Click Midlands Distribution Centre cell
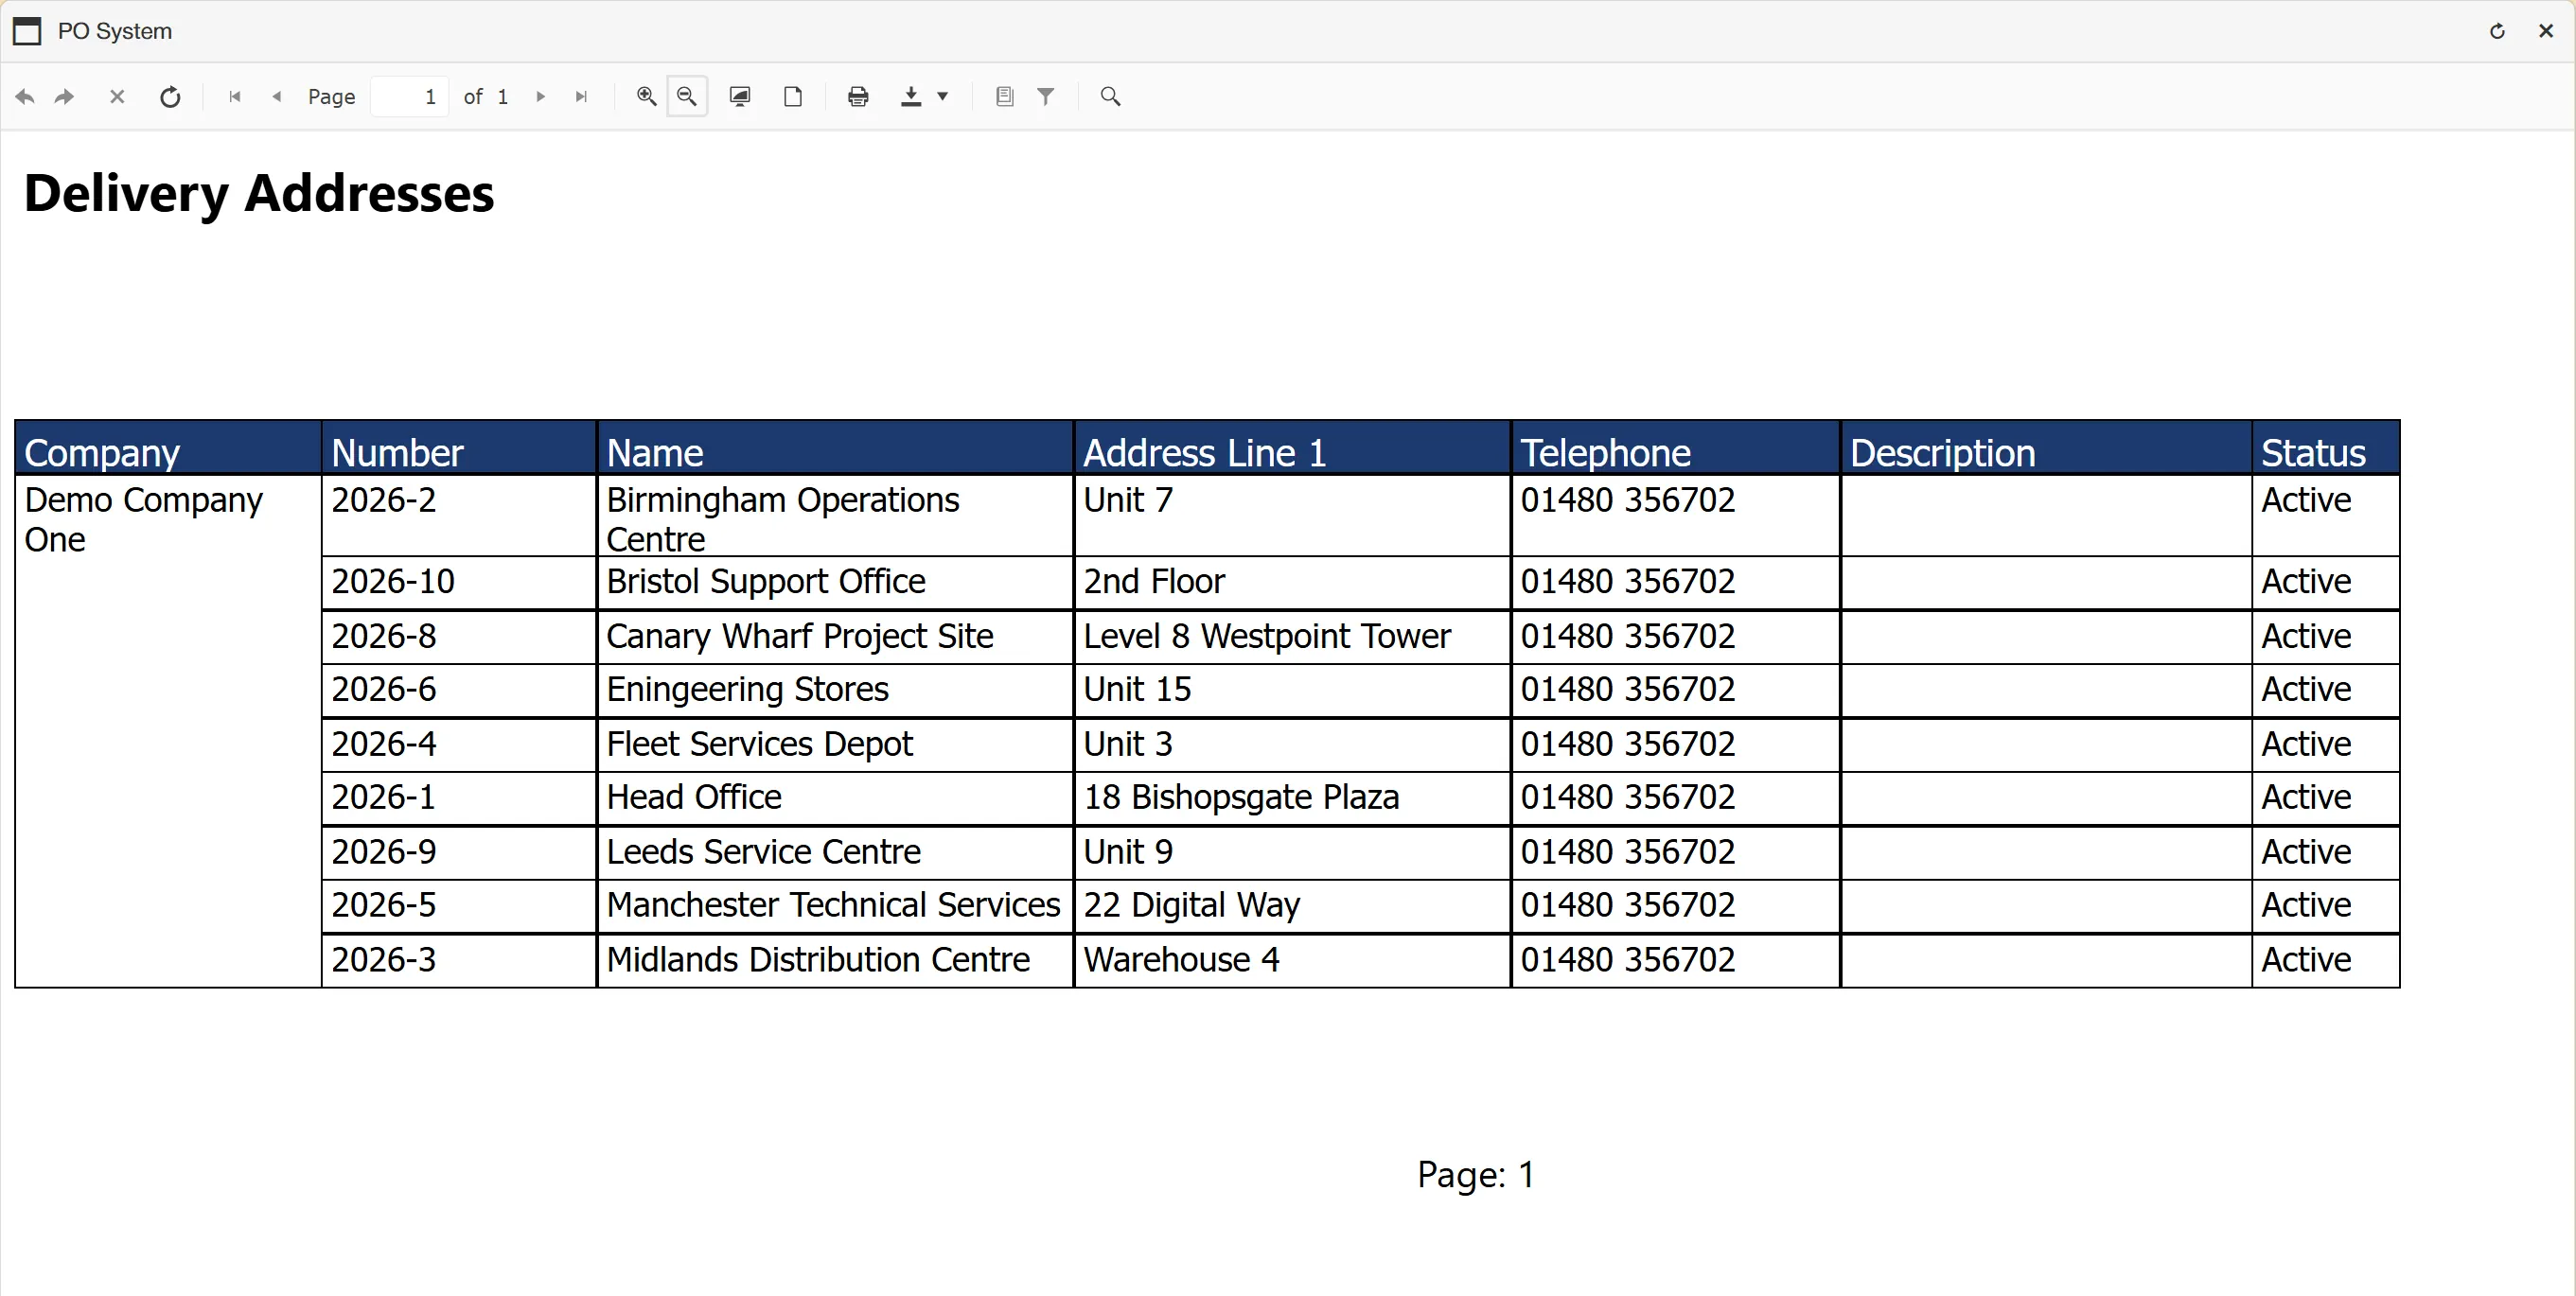The width and height of the screenshot is (2576, 1296). [835, 961]
